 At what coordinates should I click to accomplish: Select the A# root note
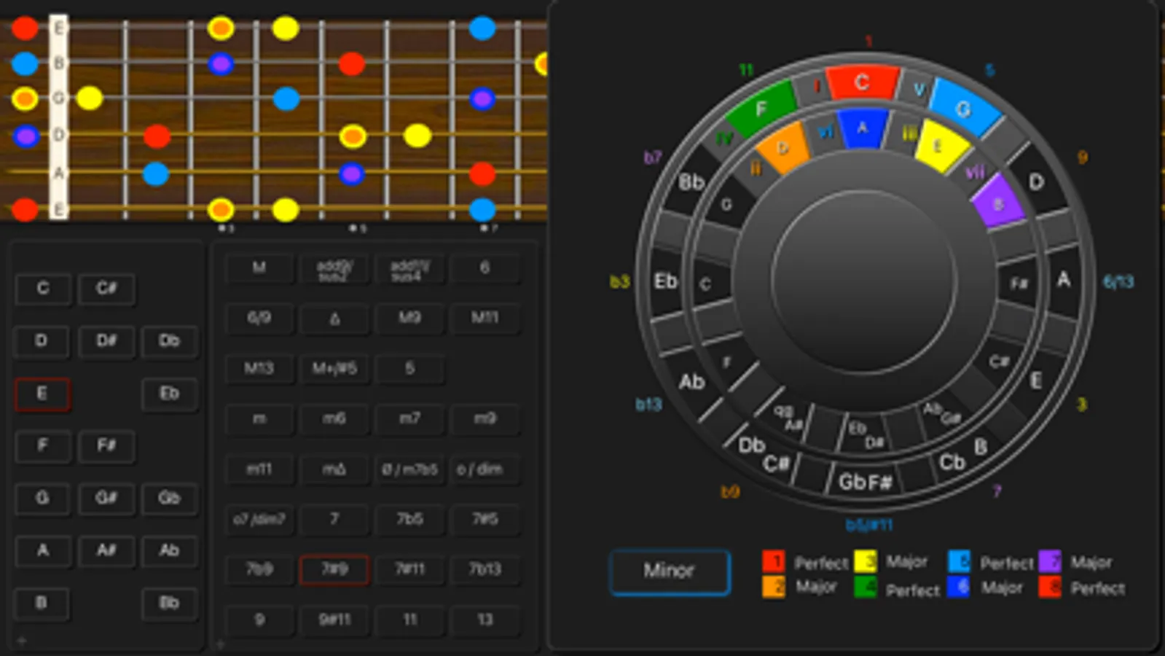click(x=106, y=551)
